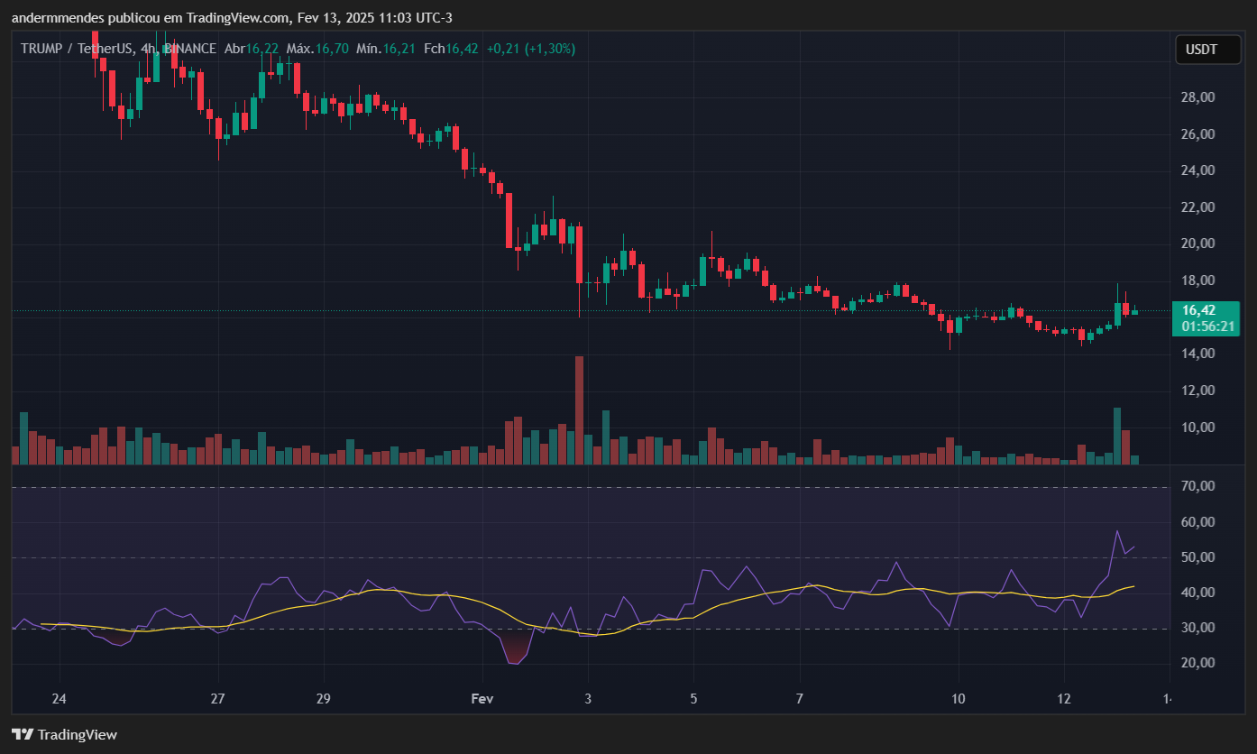
Task: Click the RSI 20,00 level label
Action: coord(1197,663)
